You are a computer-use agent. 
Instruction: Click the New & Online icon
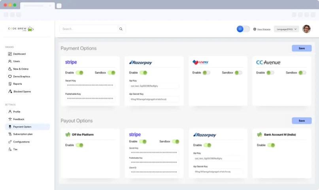[x=10, y=69]
